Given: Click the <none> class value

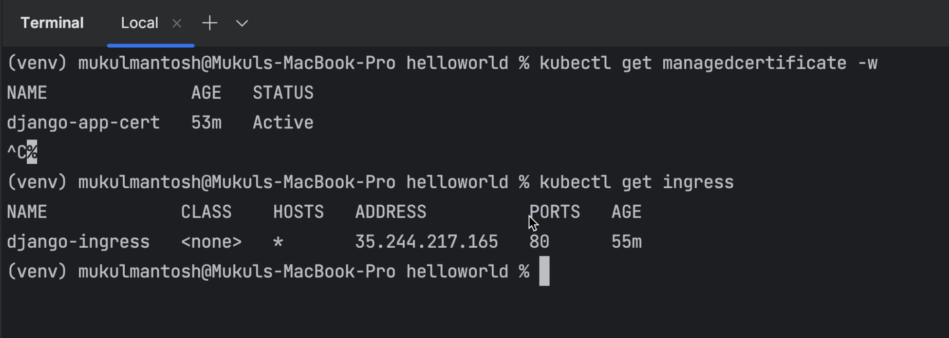Looking at the screenshot, I should [211, 242].
